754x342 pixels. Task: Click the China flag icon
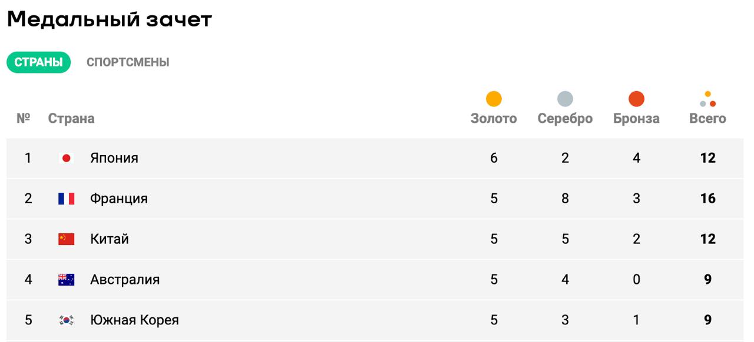(x=66, y=239)
